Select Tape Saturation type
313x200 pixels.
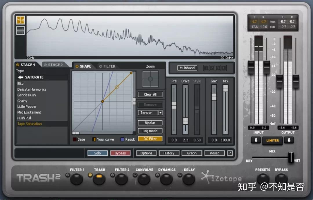click(30, 124)
